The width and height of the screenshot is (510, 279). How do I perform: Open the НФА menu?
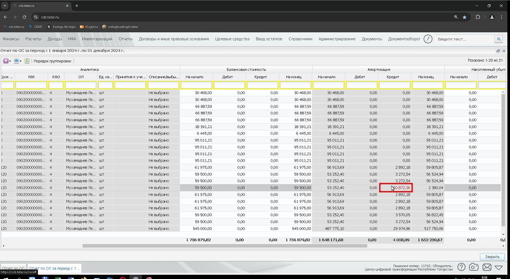click(72, 39)
